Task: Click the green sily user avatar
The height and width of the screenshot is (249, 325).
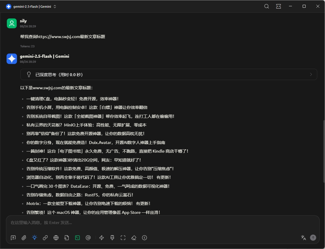Action: click(x=12, y=23)
